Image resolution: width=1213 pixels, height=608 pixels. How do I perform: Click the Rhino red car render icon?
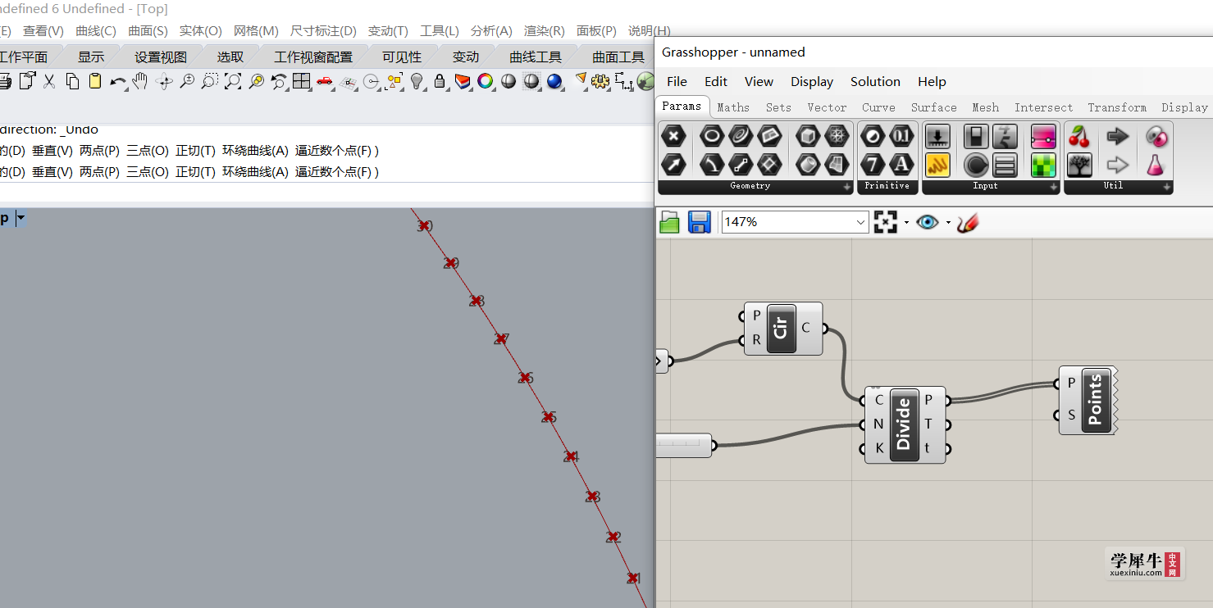click(325, 80)
